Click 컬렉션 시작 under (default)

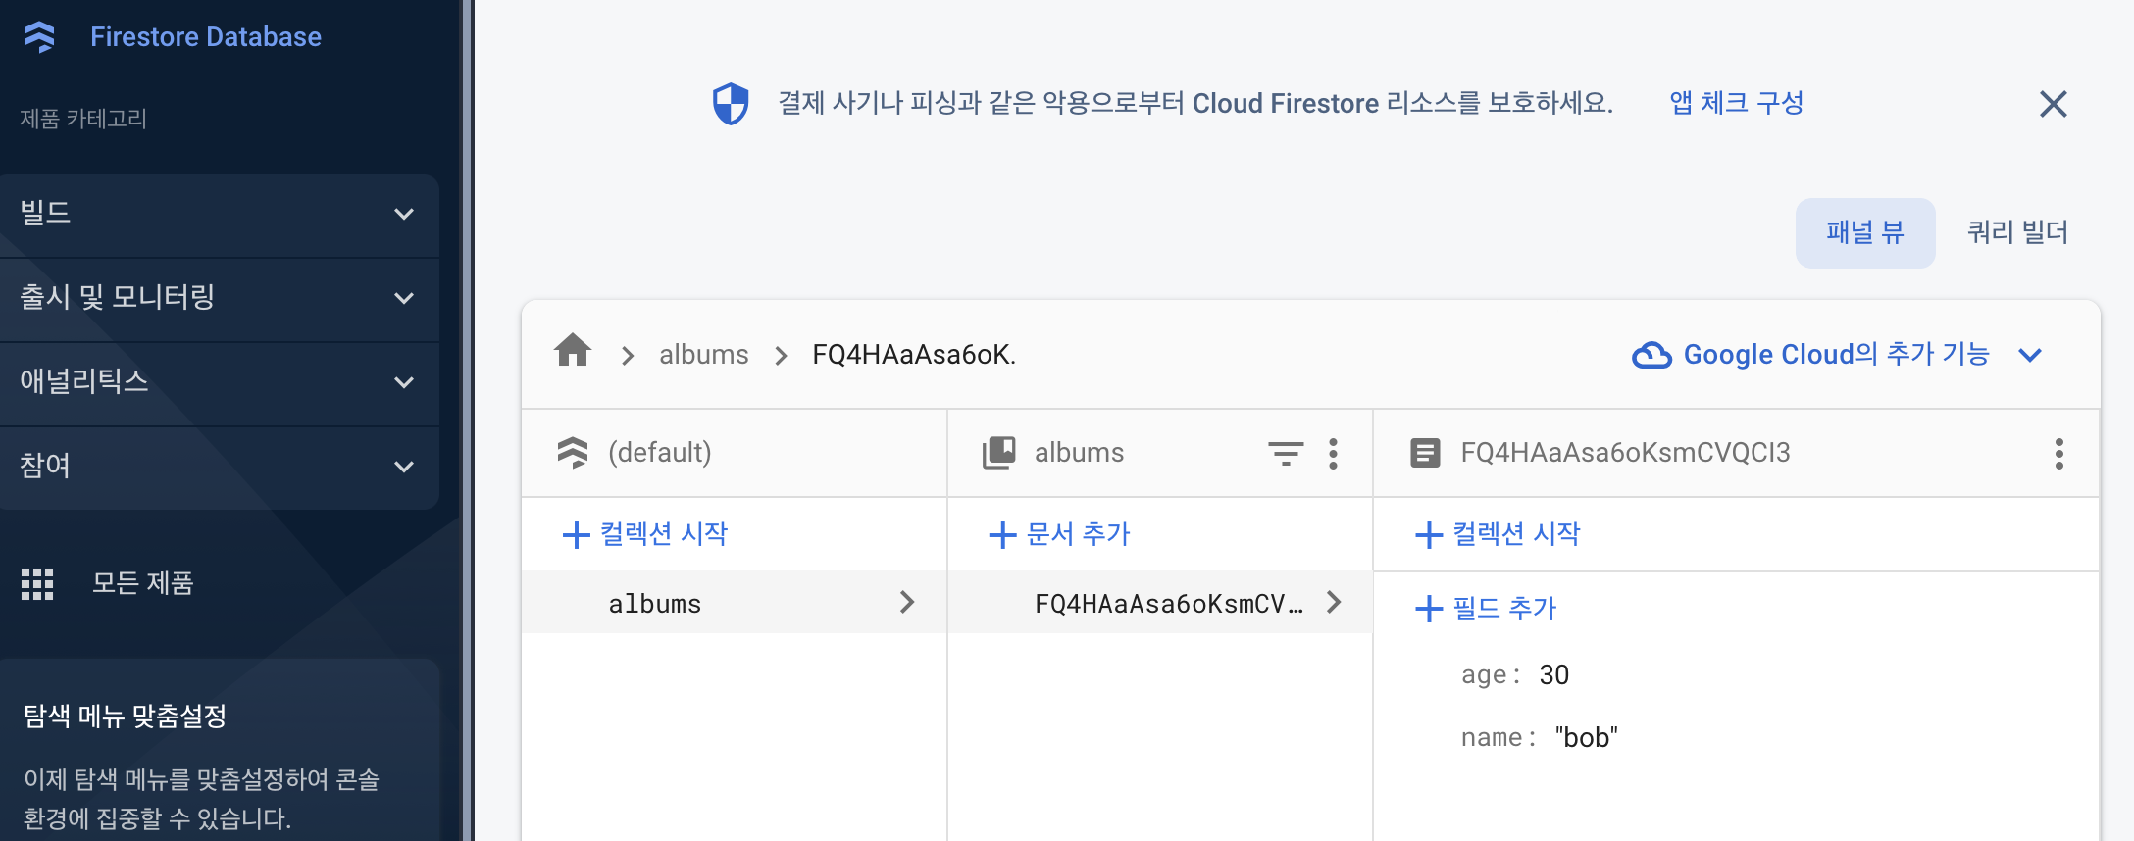(x=645, y=534)
